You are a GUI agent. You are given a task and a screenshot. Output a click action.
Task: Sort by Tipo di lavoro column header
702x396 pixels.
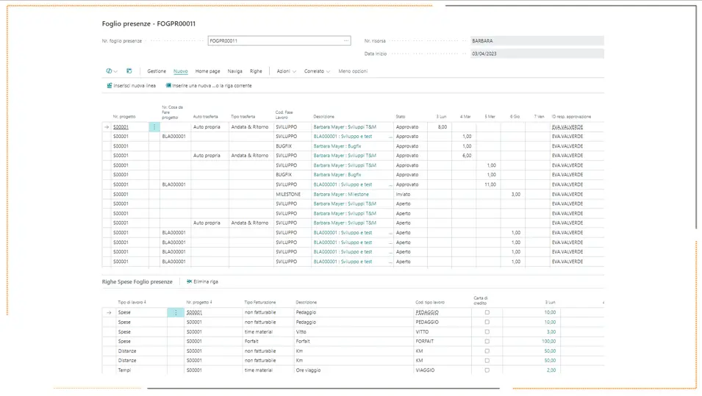[132, 302]
